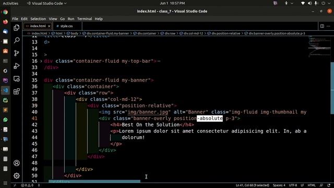Open the More Actions ellipsis menu
The height and width of the screenshot is (188, 334).
(328, 26)
